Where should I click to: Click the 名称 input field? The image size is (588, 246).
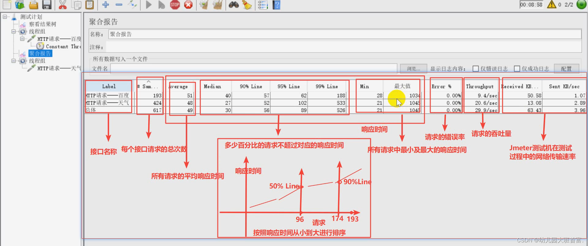coord(345,34)
